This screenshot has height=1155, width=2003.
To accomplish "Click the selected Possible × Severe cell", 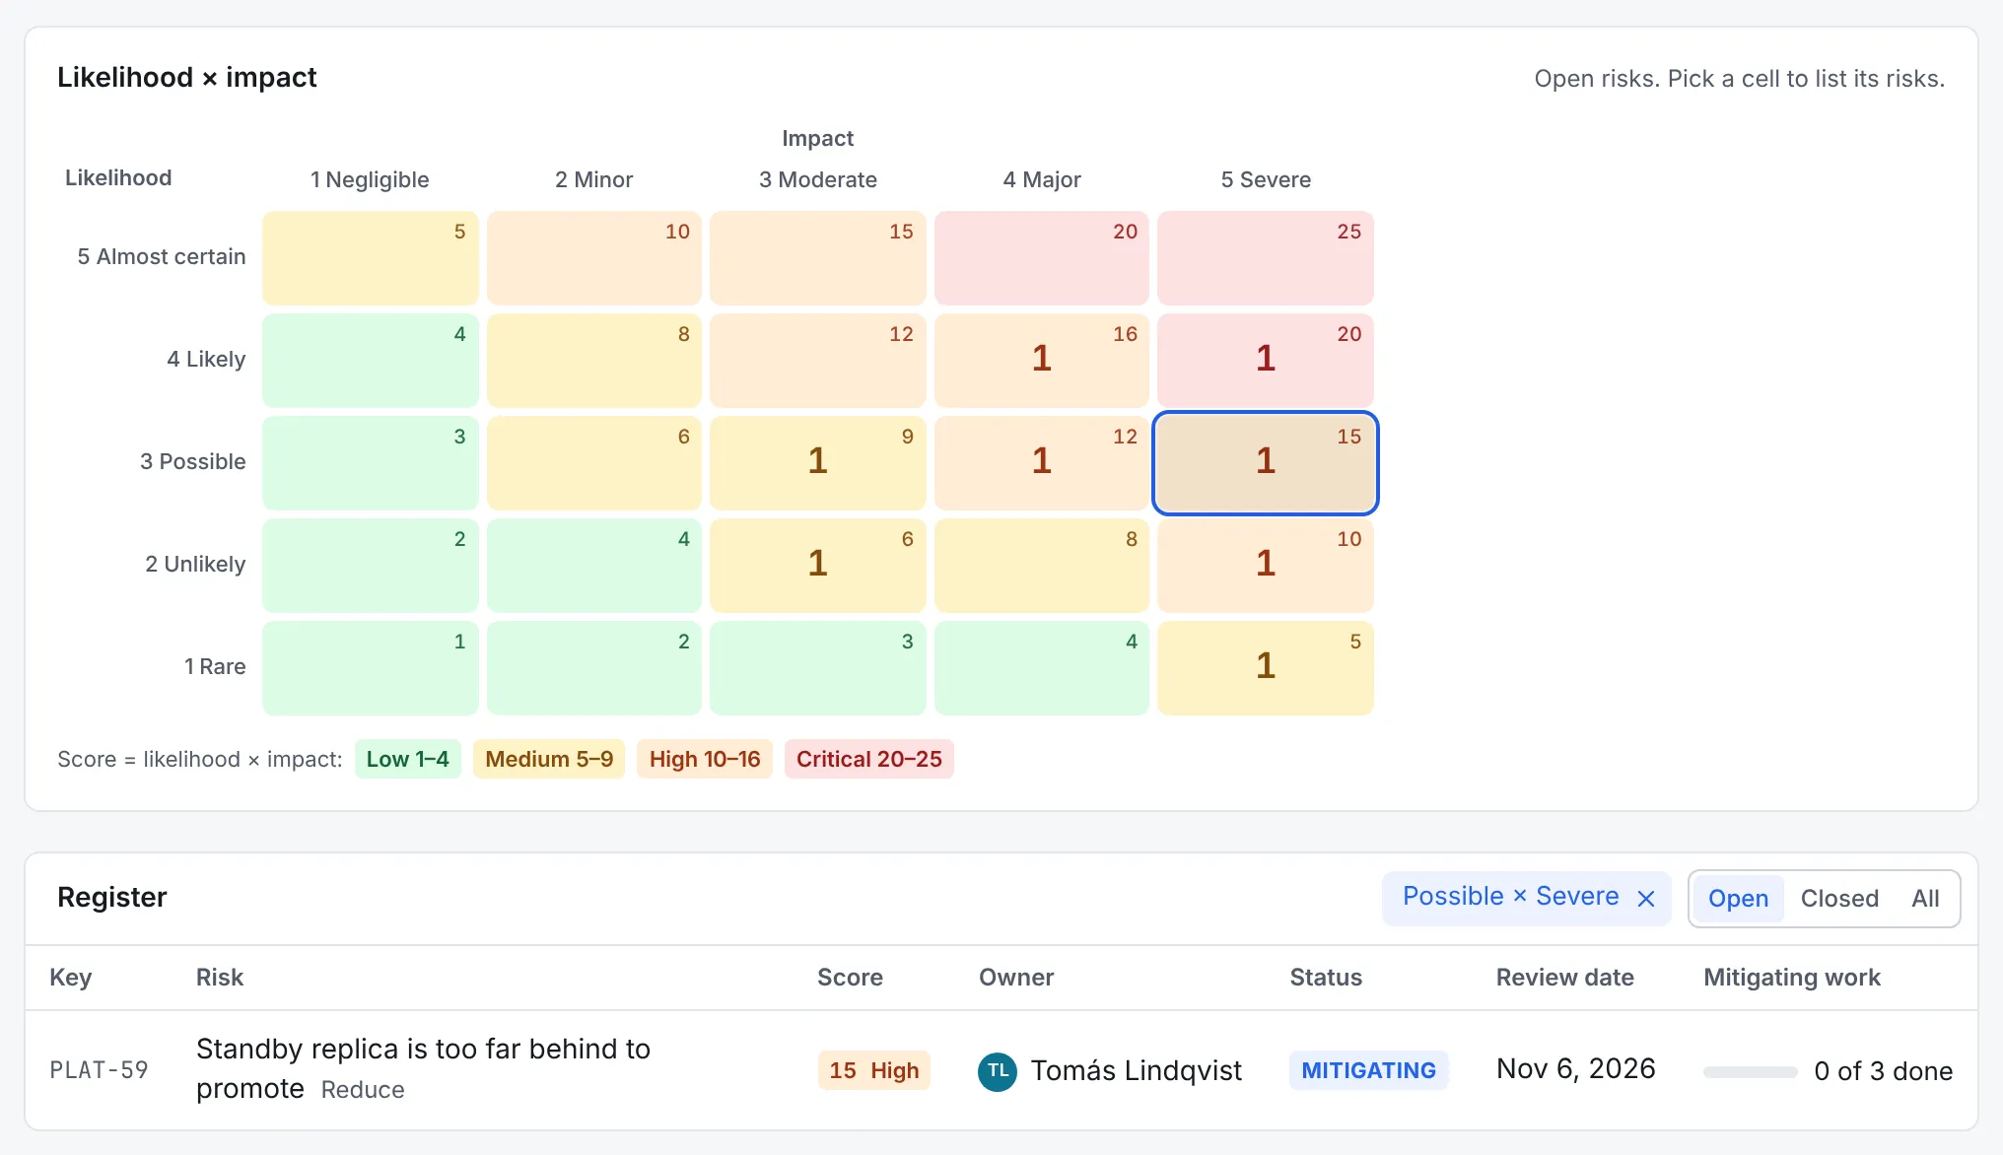I will 1266,462.
